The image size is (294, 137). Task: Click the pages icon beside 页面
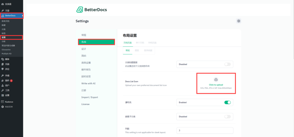[3, 64]
